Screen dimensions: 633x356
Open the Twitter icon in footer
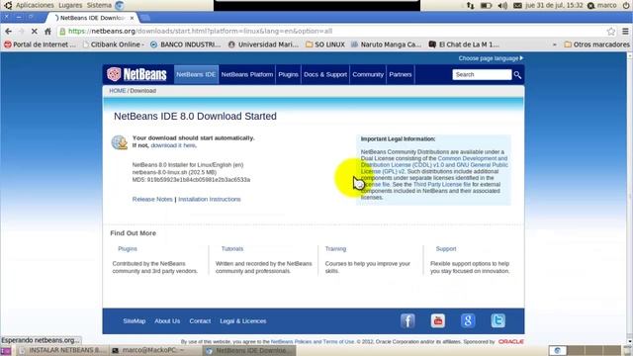[x=498, y=320]
